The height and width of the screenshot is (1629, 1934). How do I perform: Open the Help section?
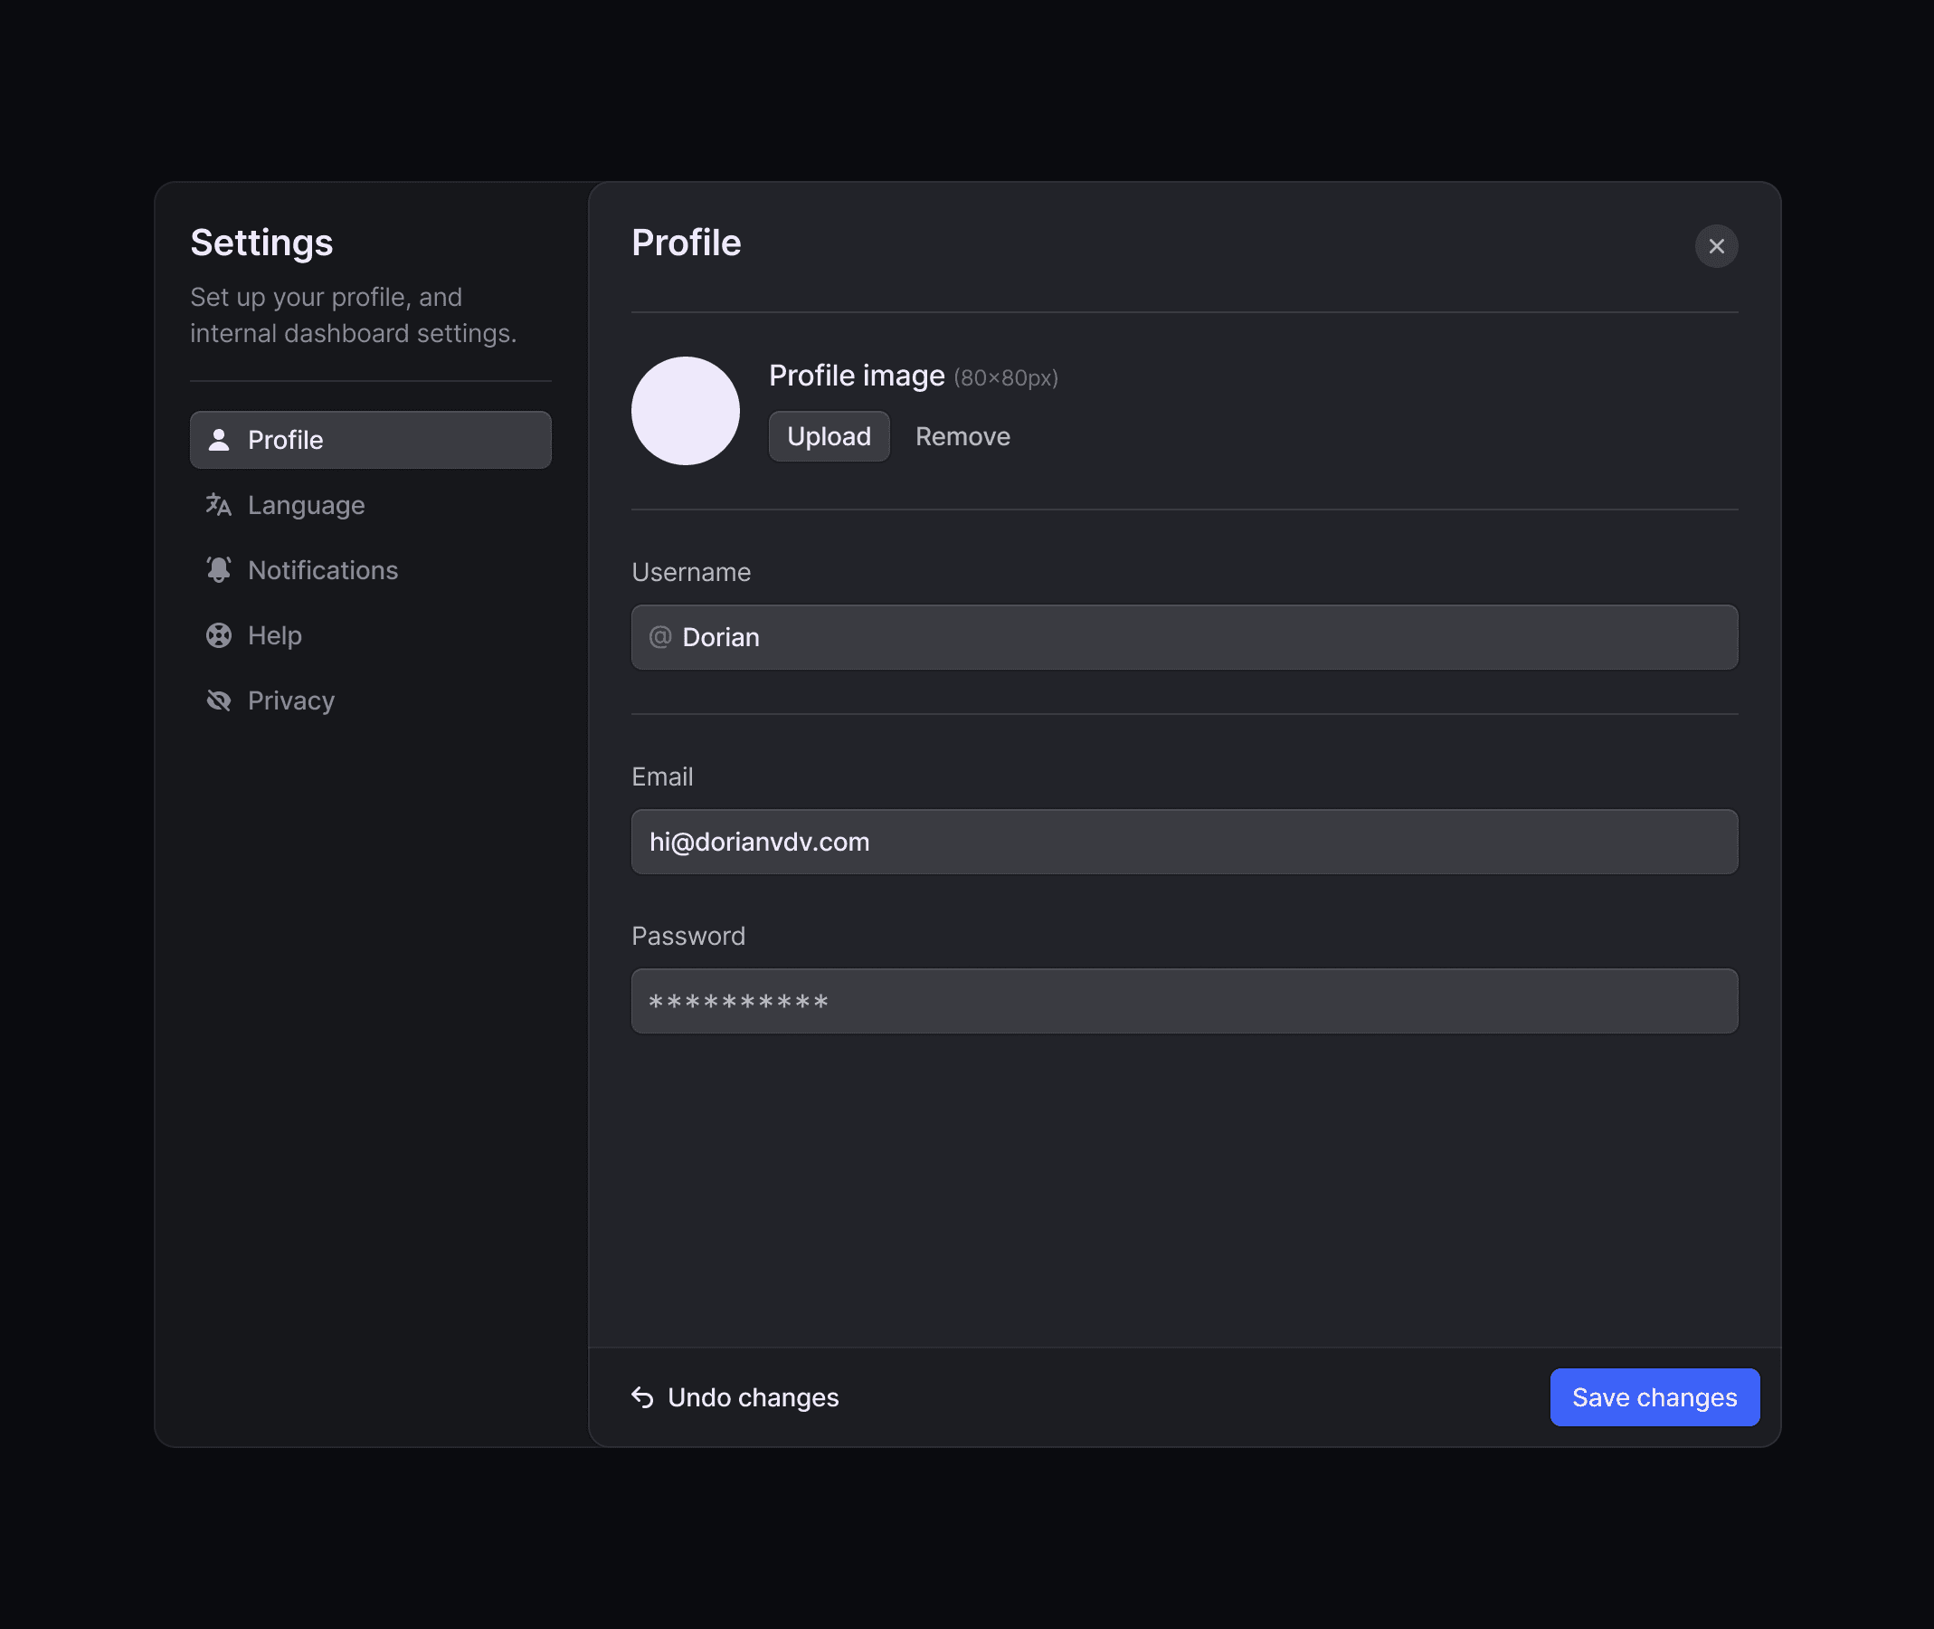pyautogui.click(x=275, y=635)
